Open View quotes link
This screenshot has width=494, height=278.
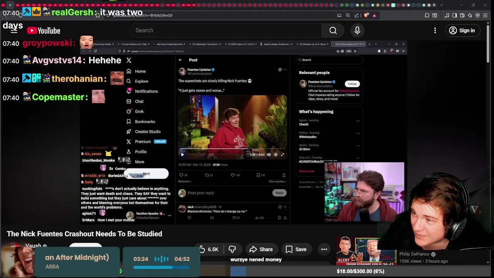277,181
